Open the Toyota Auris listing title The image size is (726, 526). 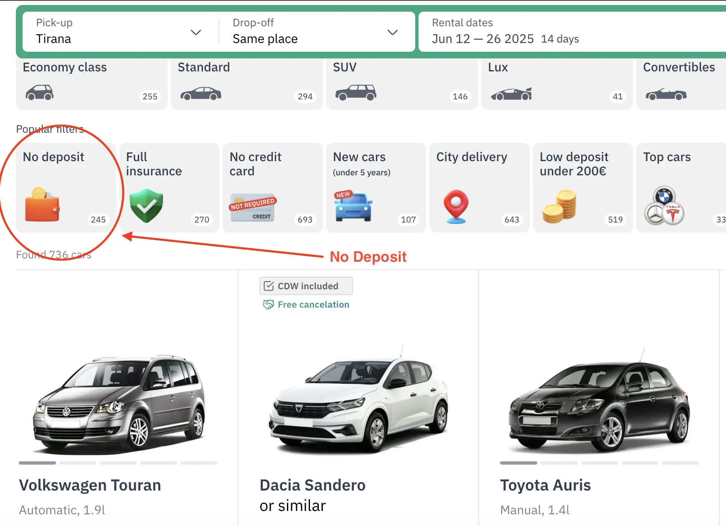pos(546,485)
